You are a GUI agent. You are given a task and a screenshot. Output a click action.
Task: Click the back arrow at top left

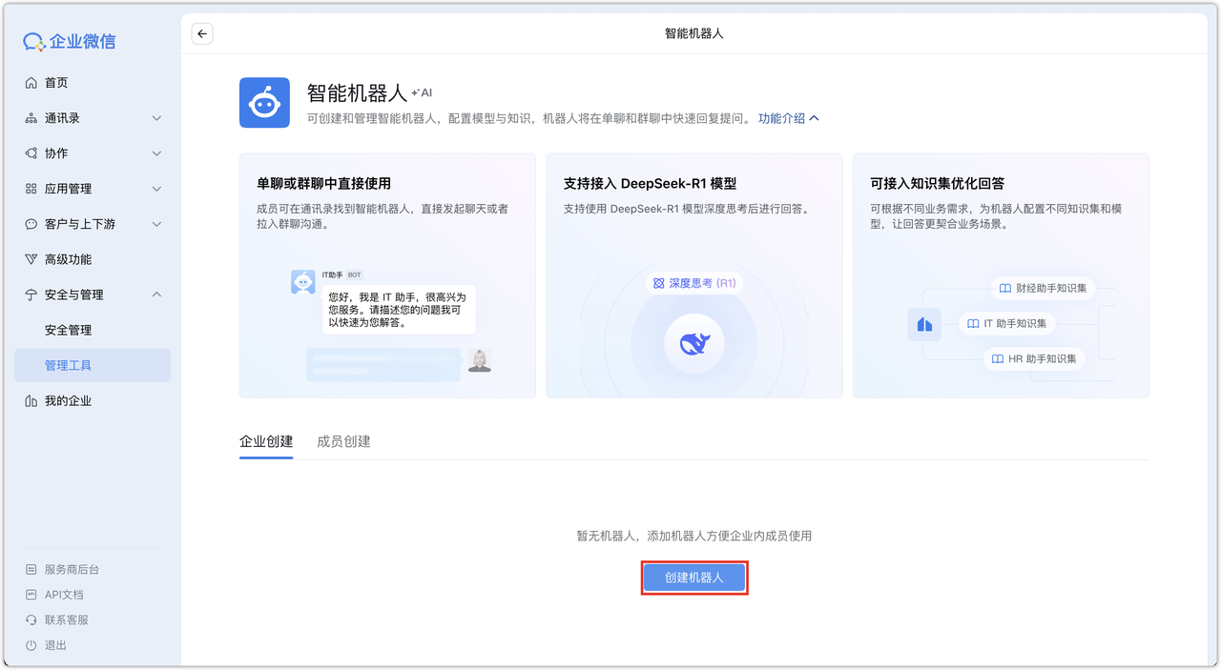pyautogui.click(x=202, y=33)
